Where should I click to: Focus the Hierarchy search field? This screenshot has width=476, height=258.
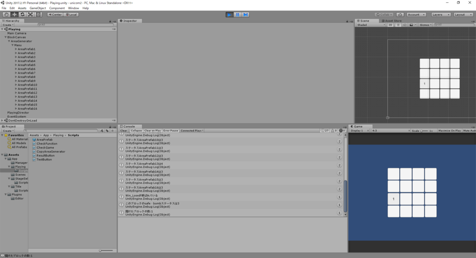pyautogui.click(x=75, y=25)
